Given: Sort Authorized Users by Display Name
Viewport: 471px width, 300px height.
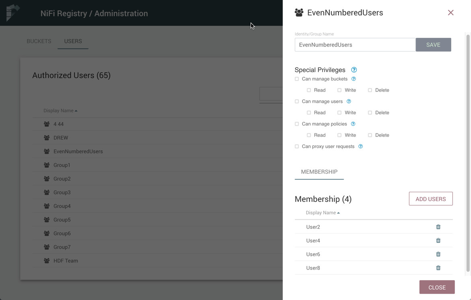Looking at the screenshot, I should tap(60, 111).
